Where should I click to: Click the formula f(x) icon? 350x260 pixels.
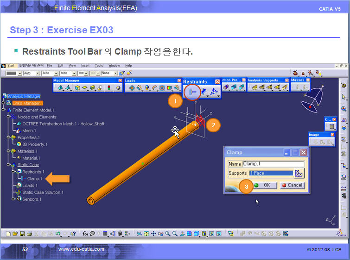pos(85,234)
